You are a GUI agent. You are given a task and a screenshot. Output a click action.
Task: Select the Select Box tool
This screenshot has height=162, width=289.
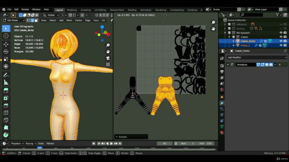coord(6,28)
